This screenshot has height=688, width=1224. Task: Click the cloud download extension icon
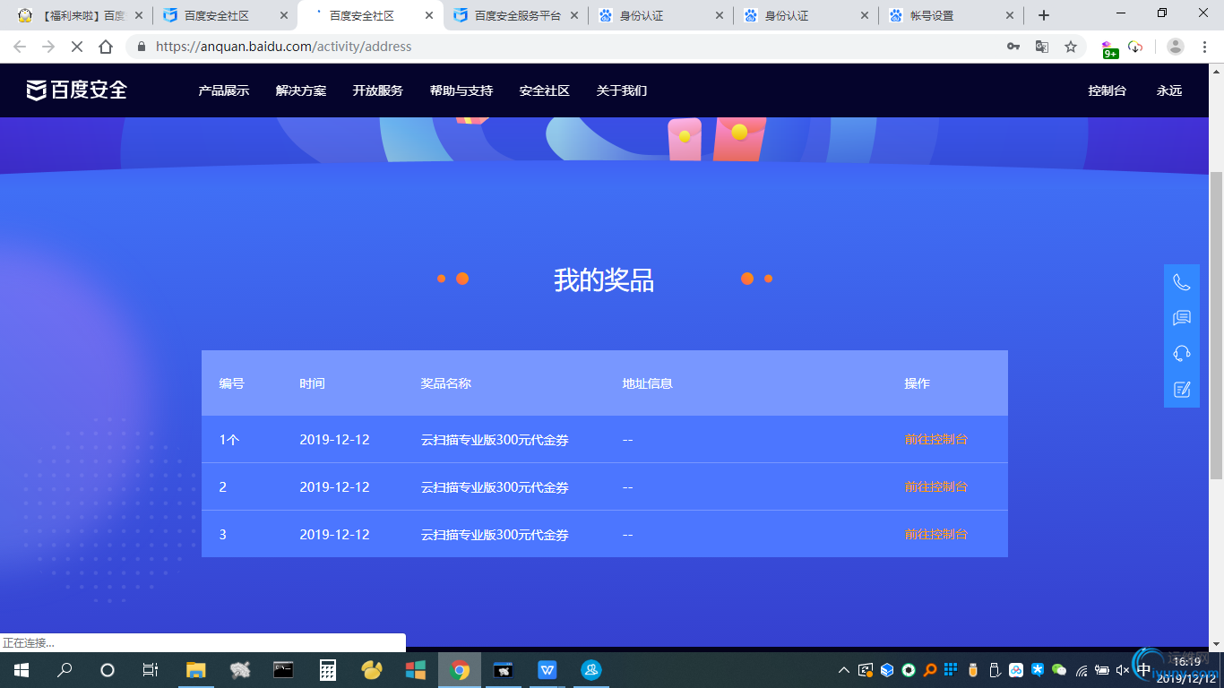pos(1135,47)
